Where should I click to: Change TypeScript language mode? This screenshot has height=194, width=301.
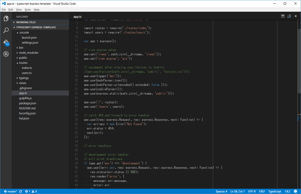pyautogui.click(x=274, y=191)
